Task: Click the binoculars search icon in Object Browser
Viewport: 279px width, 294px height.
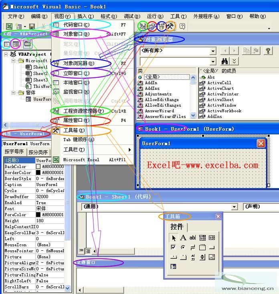Action: point(224,61)
